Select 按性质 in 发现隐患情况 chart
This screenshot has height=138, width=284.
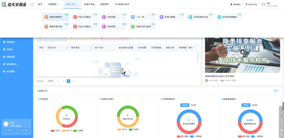tap(185, 105)
